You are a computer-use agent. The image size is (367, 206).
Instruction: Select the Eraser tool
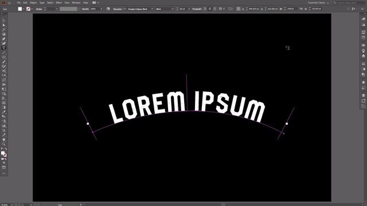pyautogui.click(x=4, y=71)
